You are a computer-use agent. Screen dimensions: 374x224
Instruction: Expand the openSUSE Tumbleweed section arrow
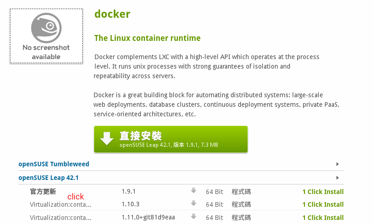tap(338, 164)
